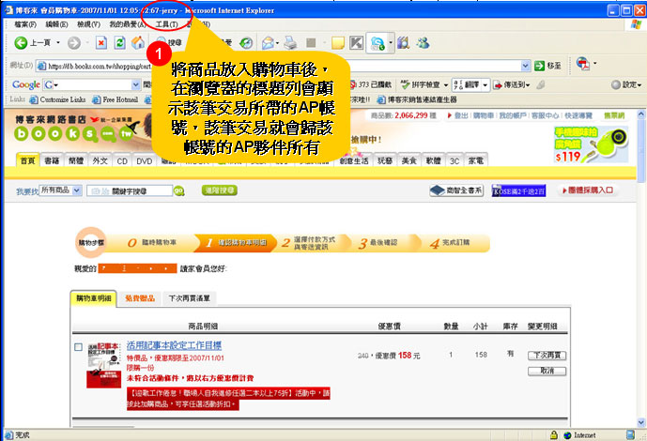
Task: Open the 工具(T) menu
Action: tap(167, 24)
